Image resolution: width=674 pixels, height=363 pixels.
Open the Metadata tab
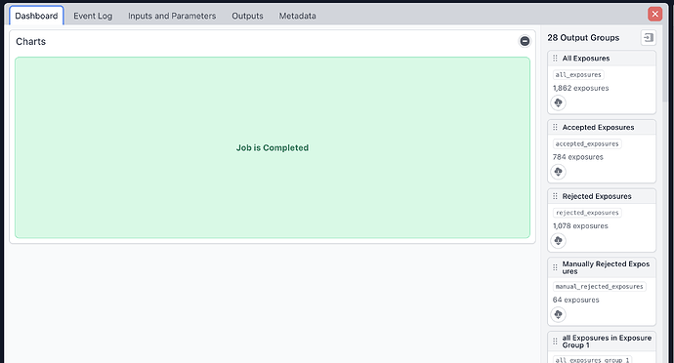pyautogui.click(x=298, y=16)
